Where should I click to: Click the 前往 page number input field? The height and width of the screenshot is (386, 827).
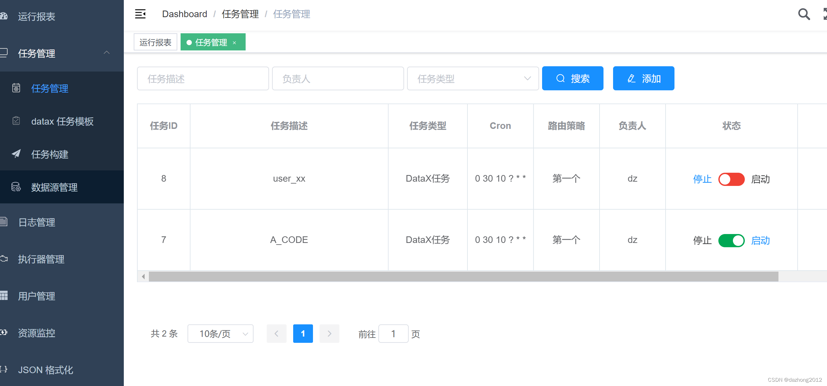pos(393,334)
